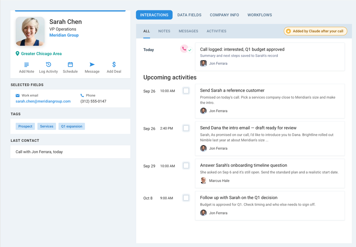Click the Sarah Chen name heading
The image size is (356, 247).
point(66,22)
